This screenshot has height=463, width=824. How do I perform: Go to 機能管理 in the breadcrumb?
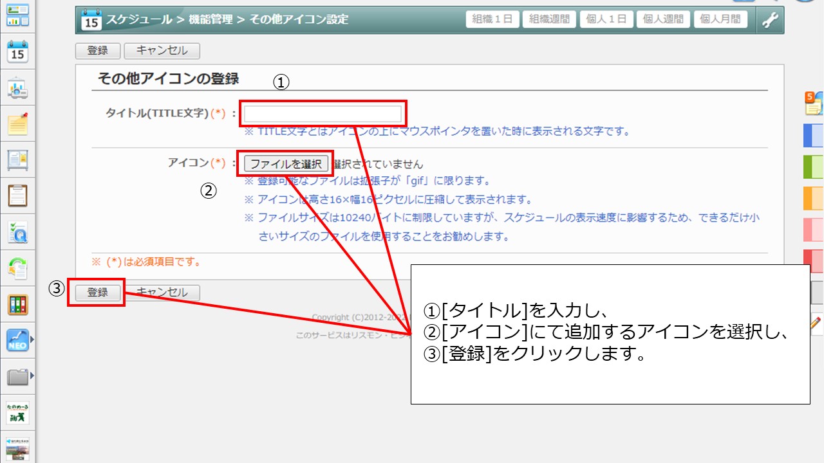pyautogui.click(x=211, y=19)
